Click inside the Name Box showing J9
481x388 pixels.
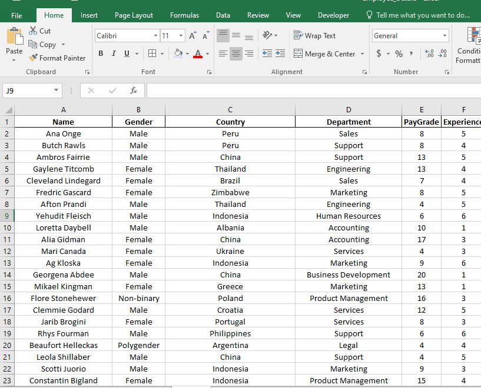(x=27, y=91)
